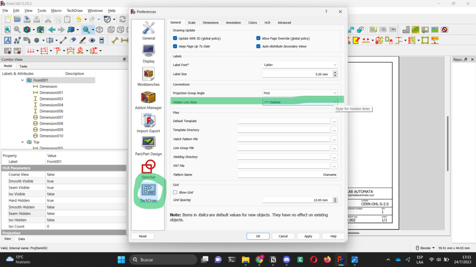The image size is (476, 267).
Task: Click the red prohibited toggle frame icon
Action: [445, 30]
